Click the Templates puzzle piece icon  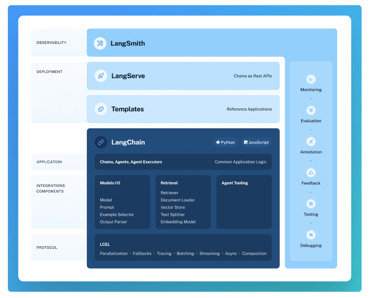pyautogui.click(x=101, y=109)
